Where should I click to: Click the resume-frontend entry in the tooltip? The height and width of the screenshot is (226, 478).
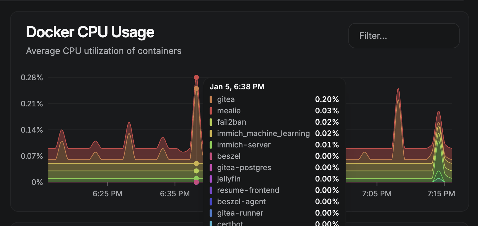tap(248, 190)
